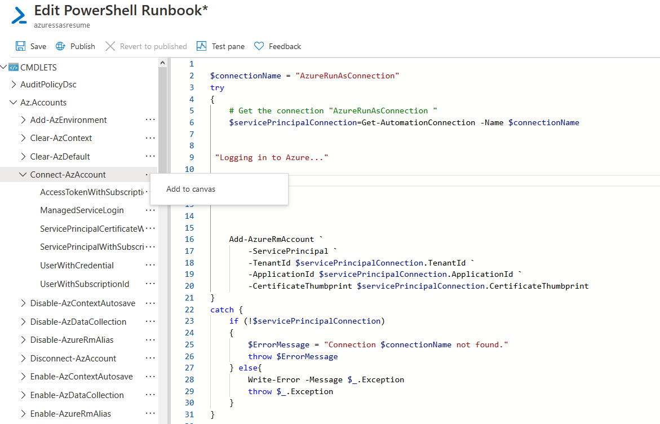Click the Publish globe icon

59,46
